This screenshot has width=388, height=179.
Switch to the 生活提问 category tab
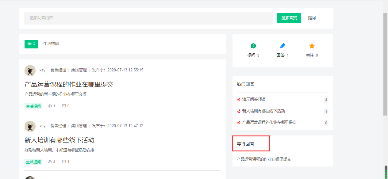coord(51,44)
